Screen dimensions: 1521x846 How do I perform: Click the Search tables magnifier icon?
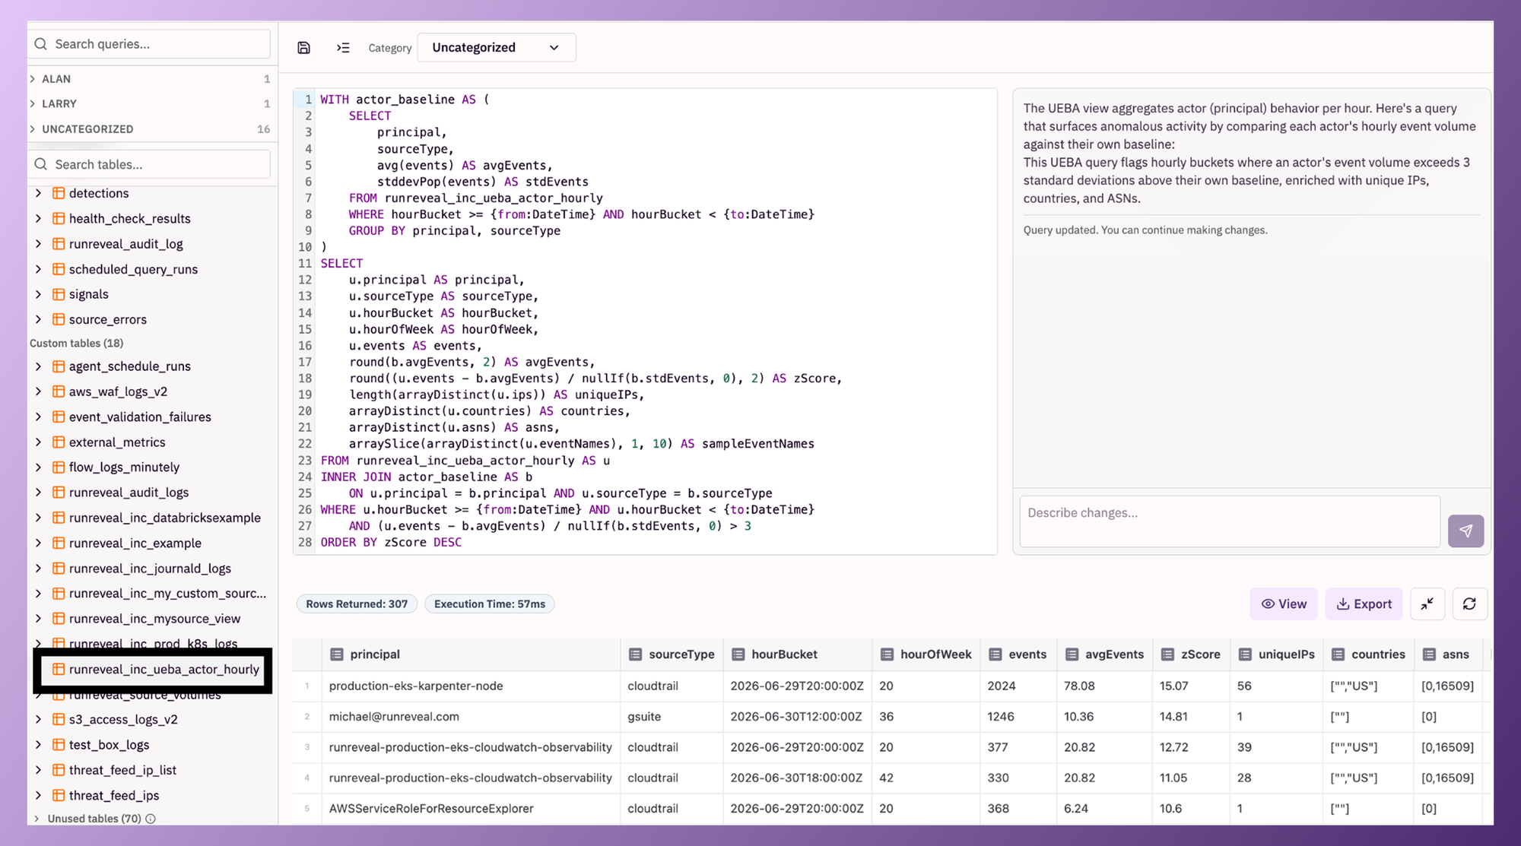click(41, 164)
